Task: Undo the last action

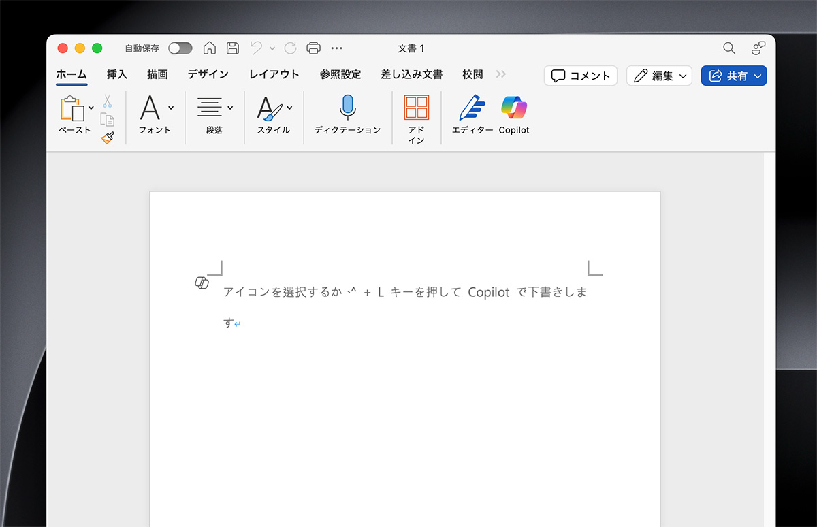Action: tap(256, 48)
